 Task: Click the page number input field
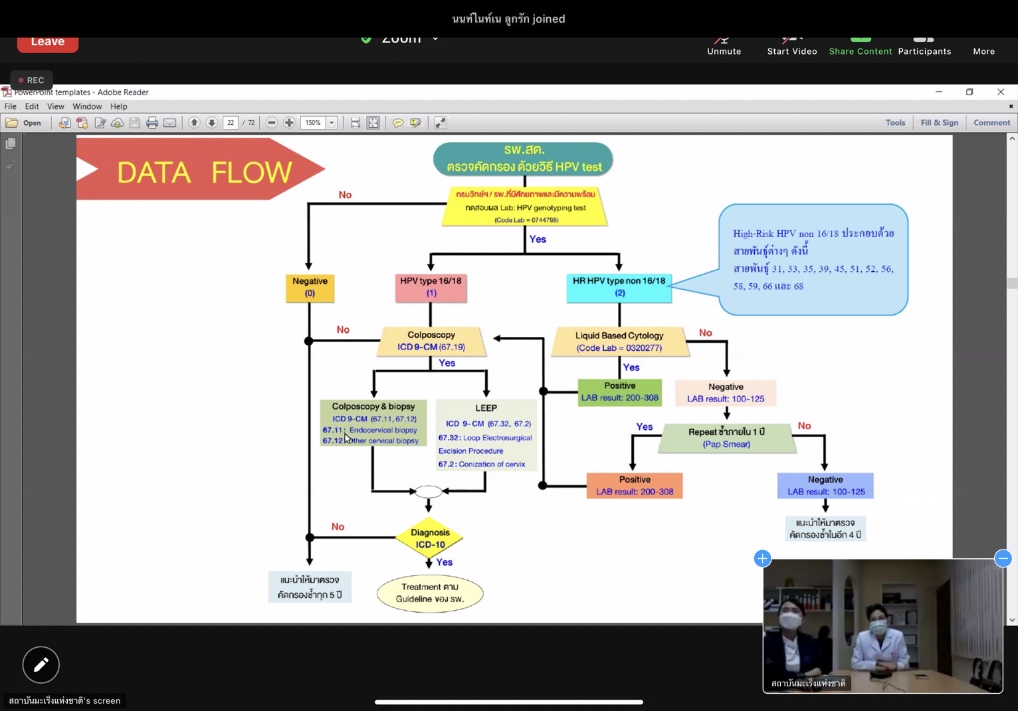click(x=231, y=123)
